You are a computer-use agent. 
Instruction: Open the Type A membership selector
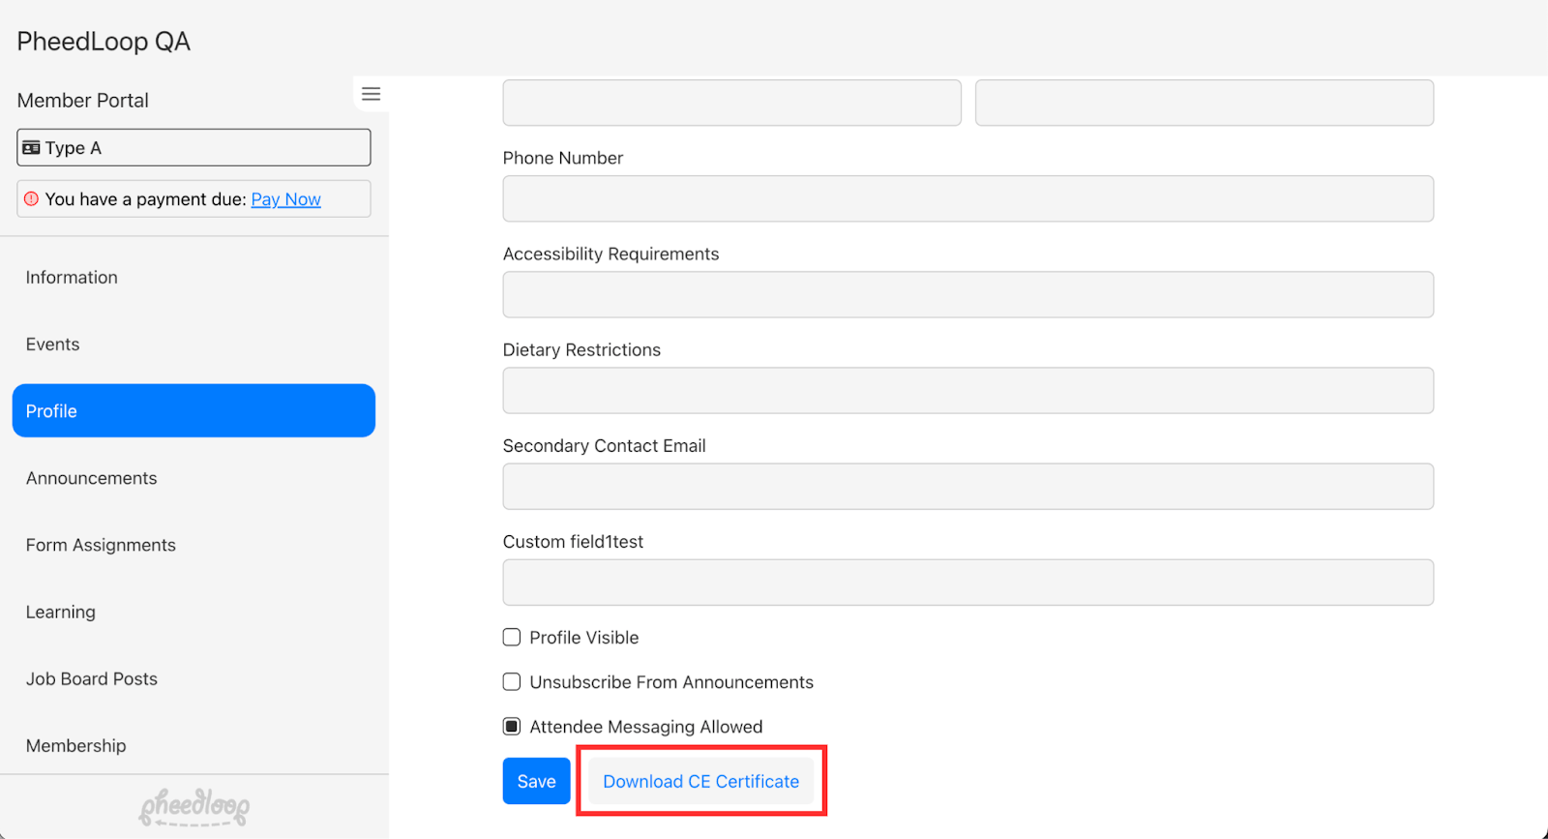(193, 148)
